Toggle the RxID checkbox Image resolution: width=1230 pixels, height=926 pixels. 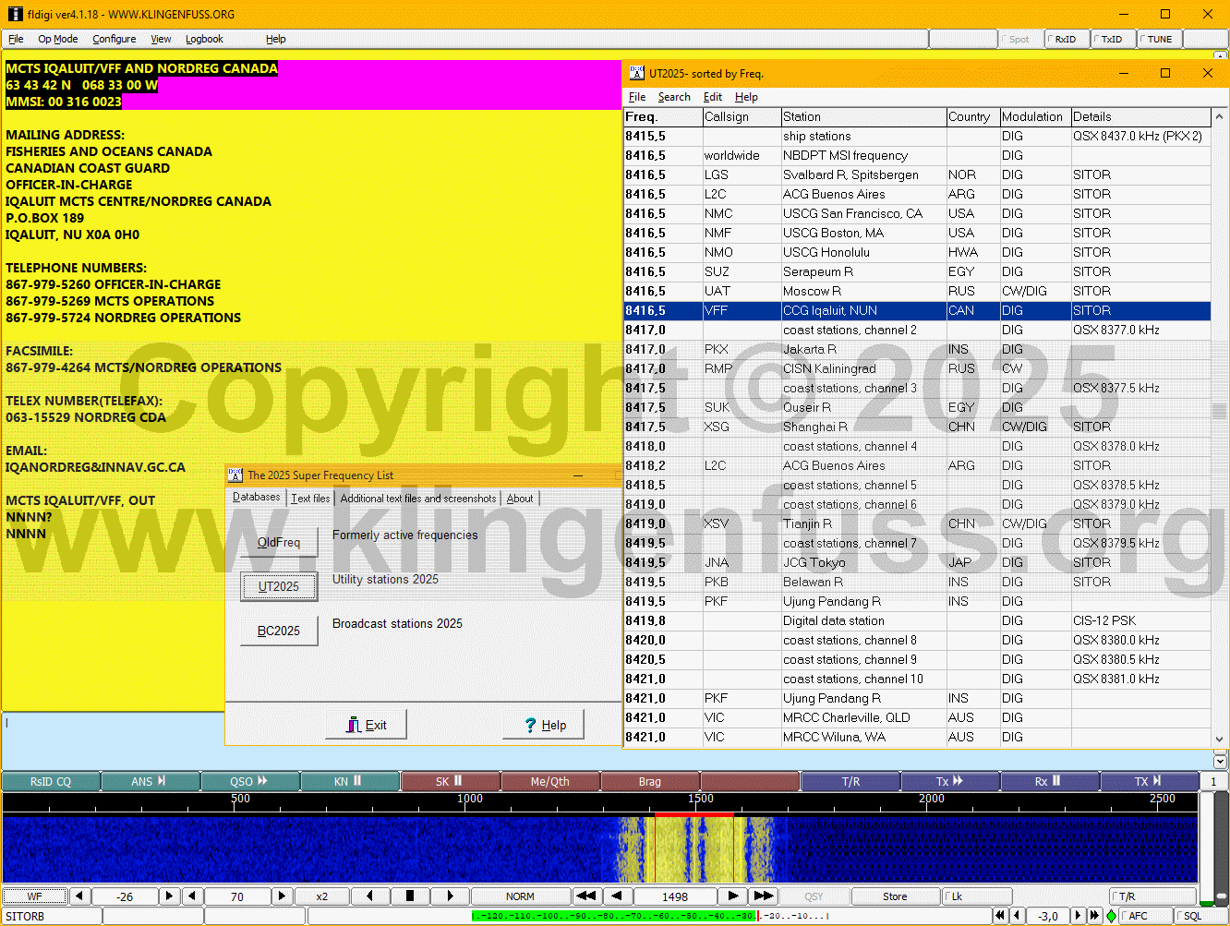[x=1066, y=39]
